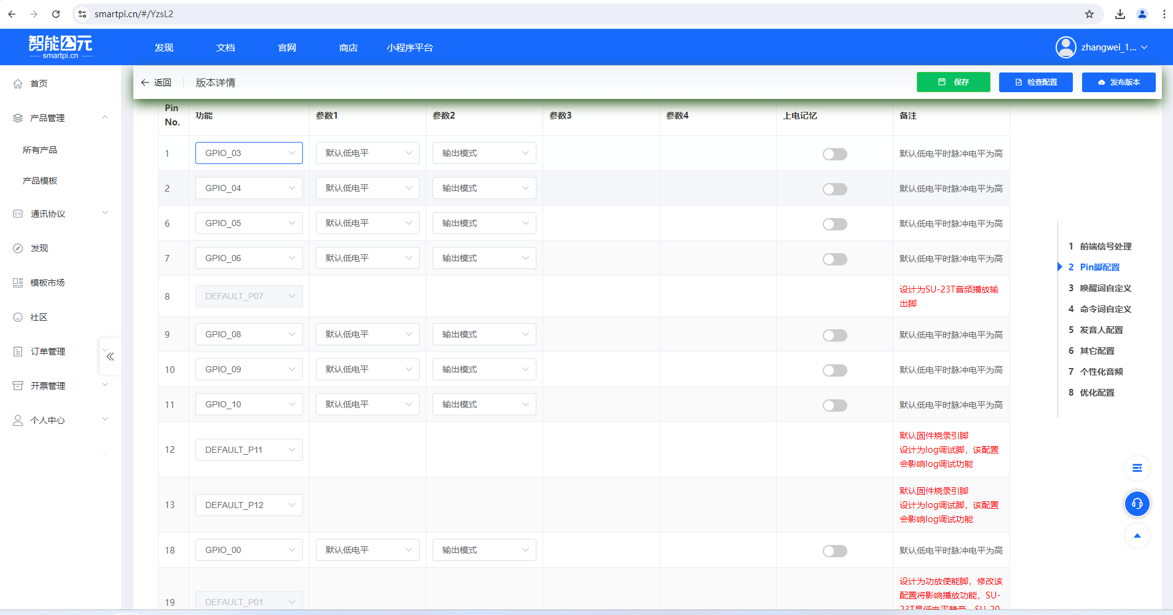The width and height of the screenshot is (1173, 615).
Task: Click the browser download icon
Action: click(x=1120, y=14)
